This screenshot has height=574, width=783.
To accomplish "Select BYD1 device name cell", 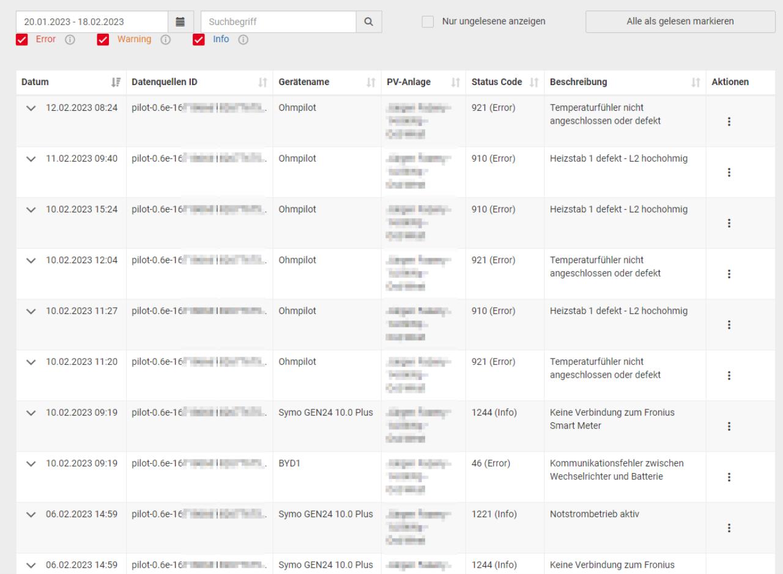I will (x=290, y=463).
